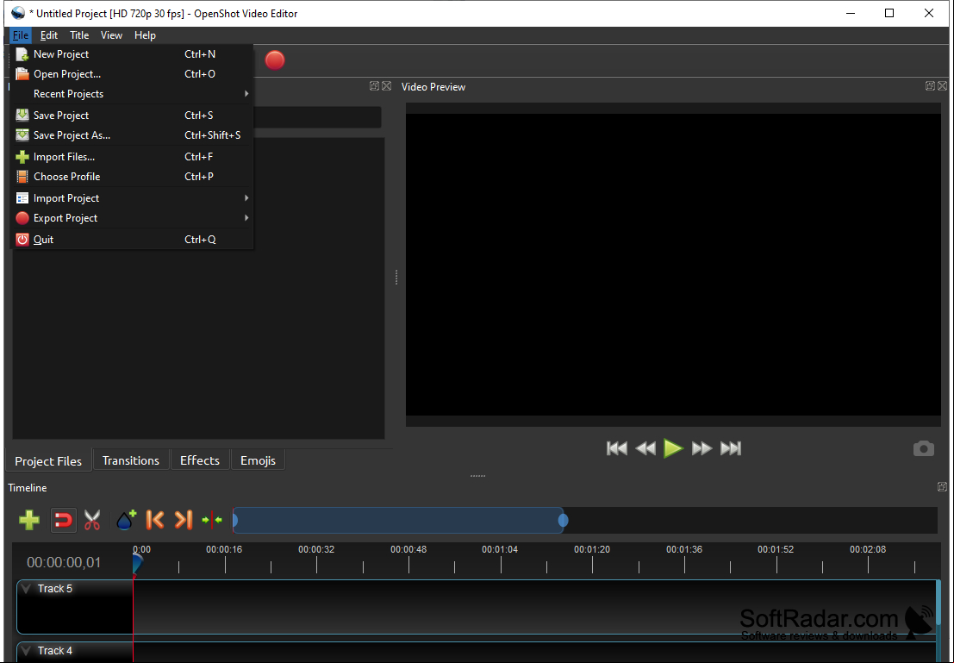Jump to next marker in the timeline toolbar
954x663 pixels.
tap(184, 521)
